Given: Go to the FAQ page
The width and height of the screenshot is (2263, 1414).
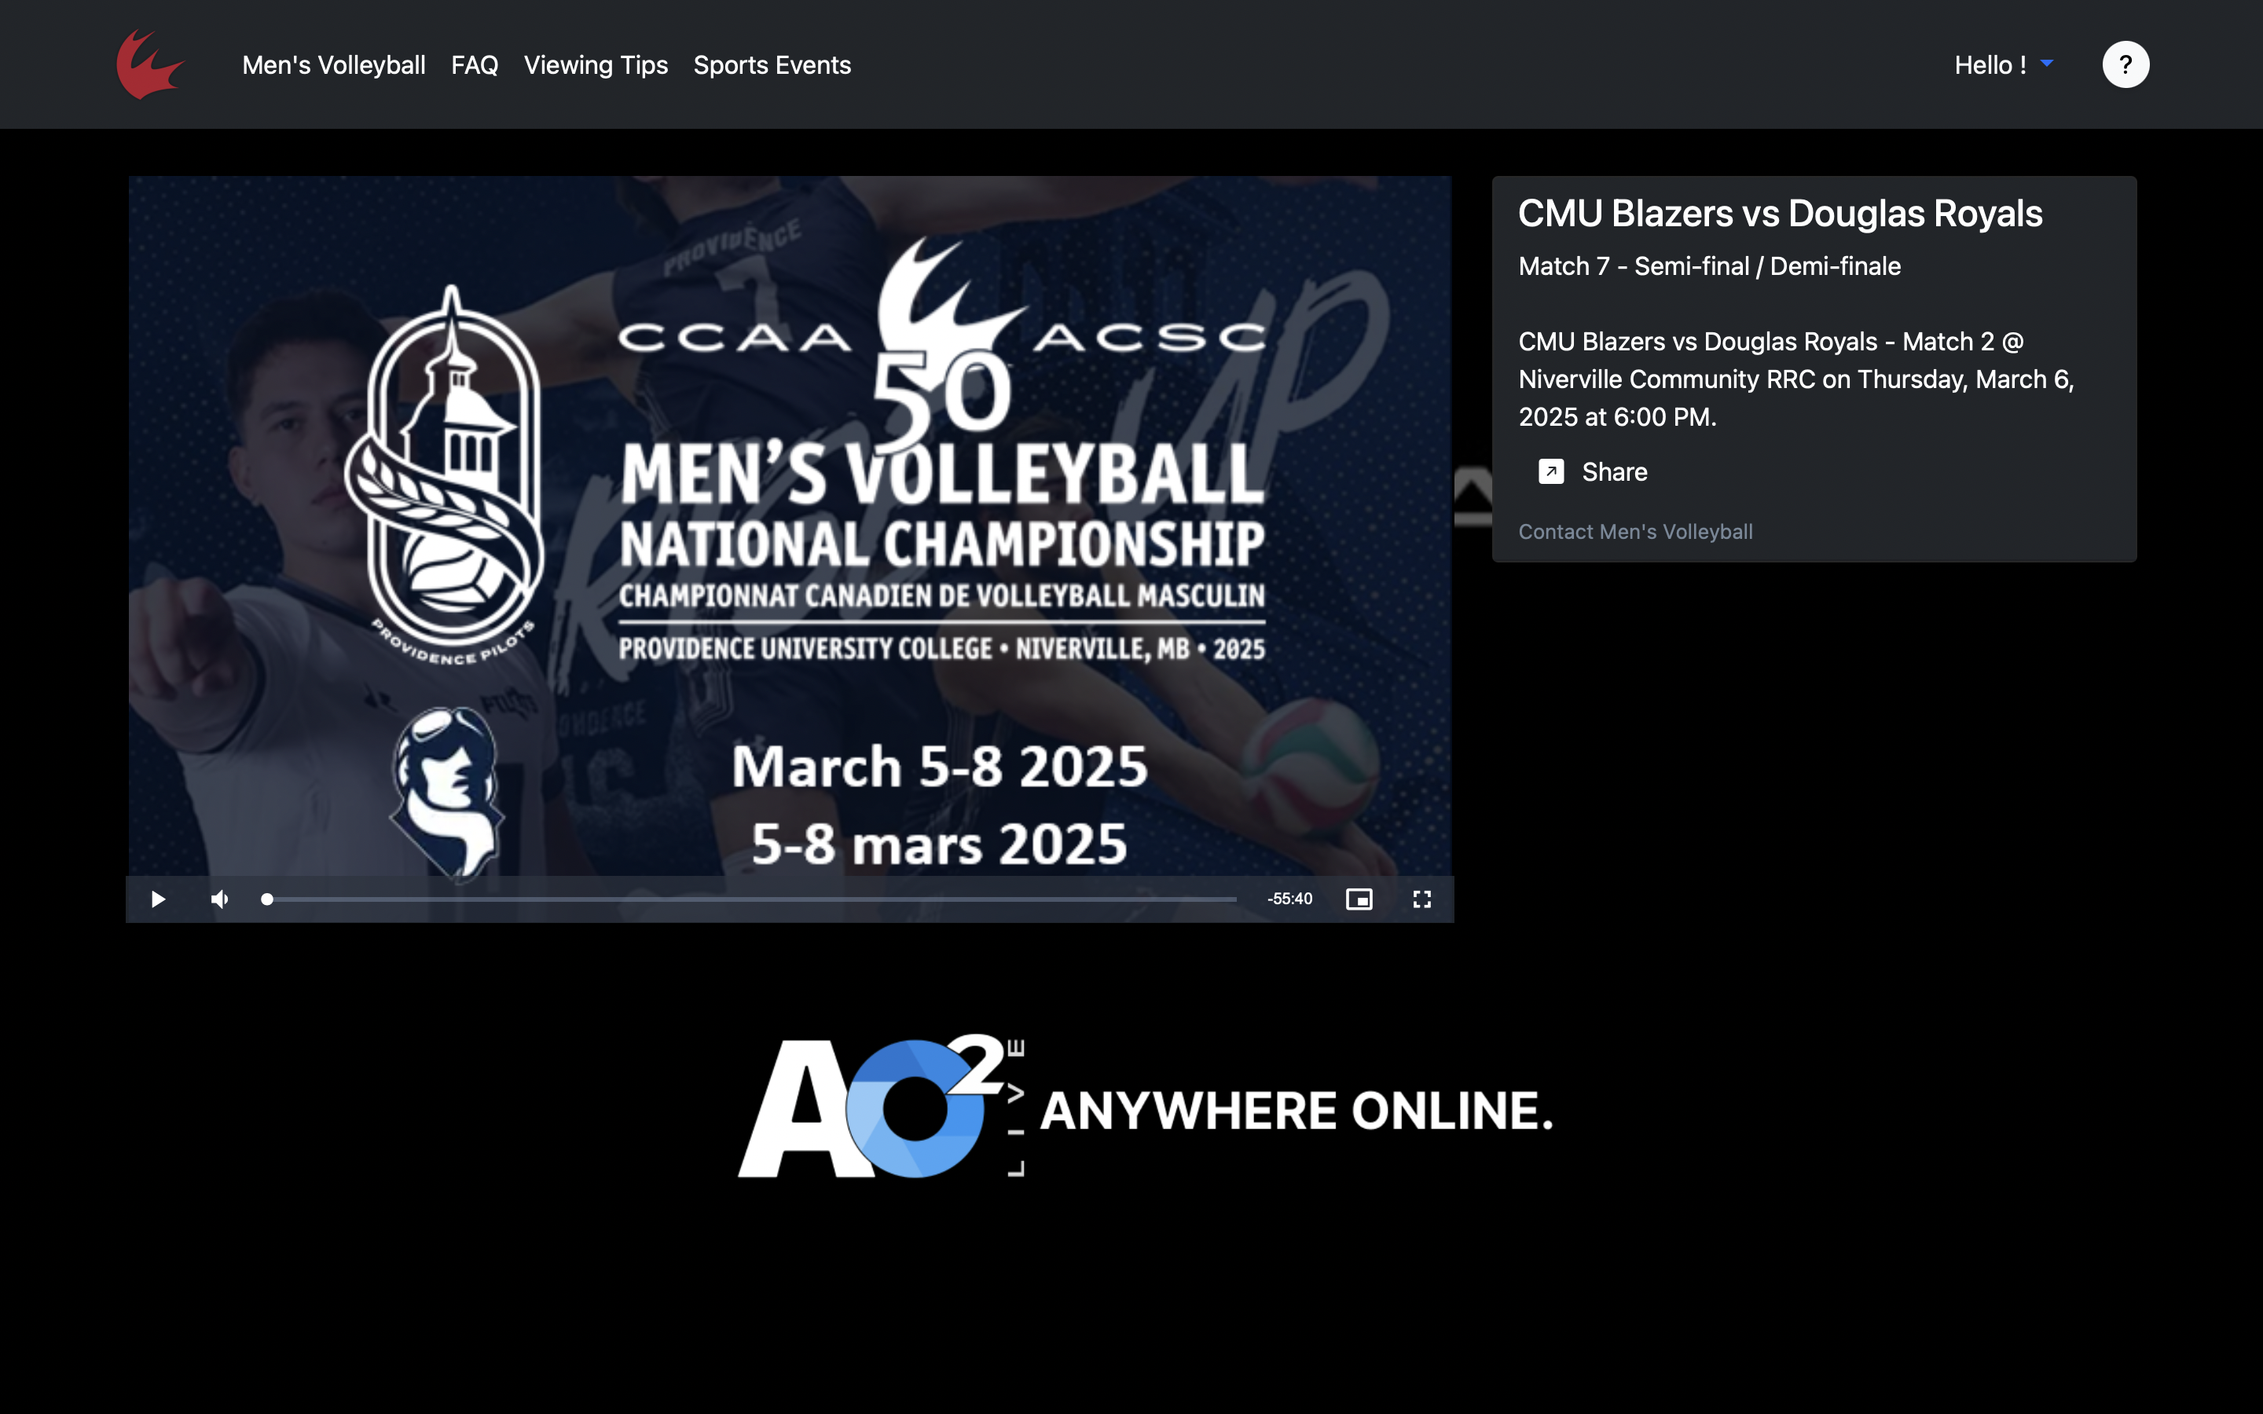Looking at the screenshot, I should coord(474,65).
